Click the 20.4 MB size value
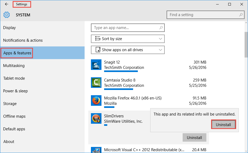248x153 pixels. [199, 150]
